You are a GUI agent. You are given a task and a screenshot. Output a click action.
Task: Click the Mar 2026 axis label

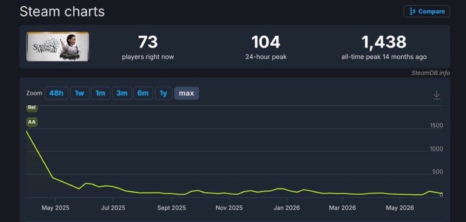point(342,208)
